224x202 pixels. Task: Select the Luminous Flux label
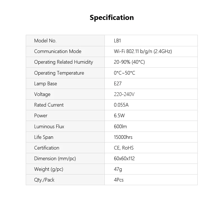pos(49,127)
